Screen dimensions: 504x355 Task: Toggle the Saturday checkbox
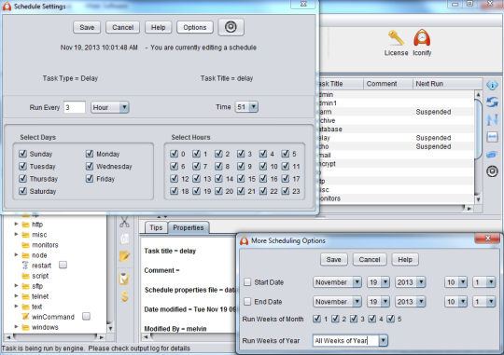click(x=22, y=191)
